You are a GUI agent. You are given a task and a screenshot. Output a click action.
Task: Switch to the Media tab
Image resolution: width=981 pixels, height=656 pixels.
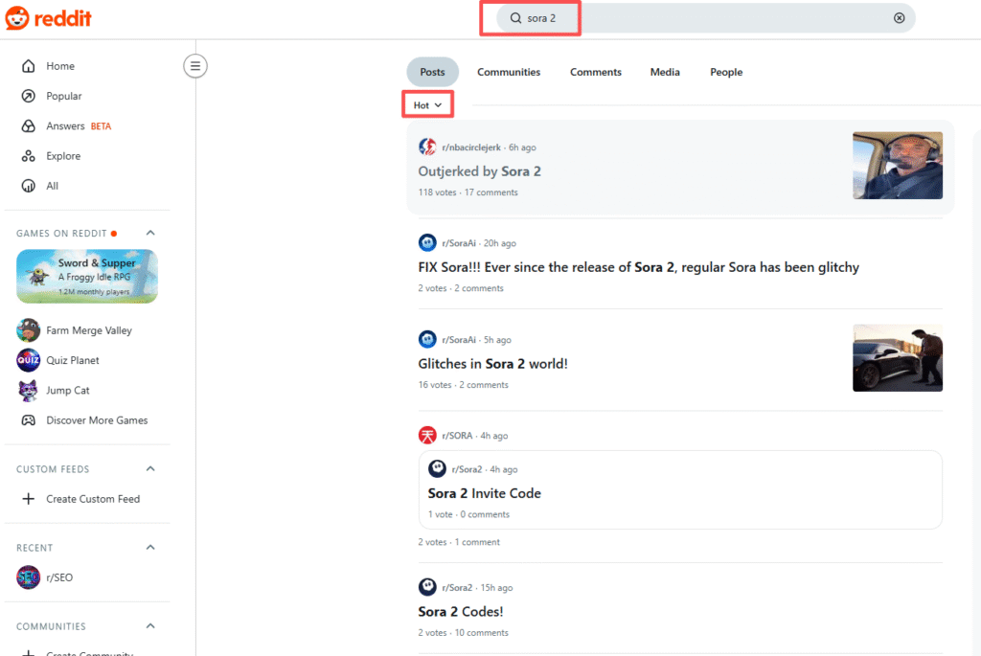(665, 72)
